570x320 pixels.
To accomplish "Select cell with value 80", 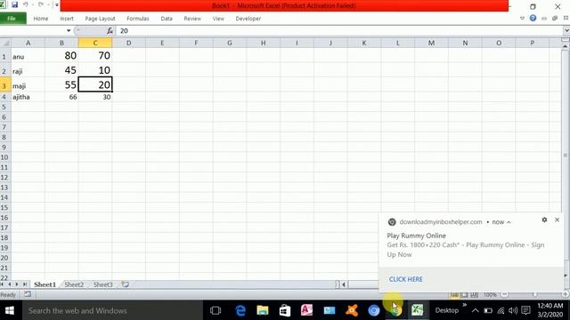I will click(61, 56).
